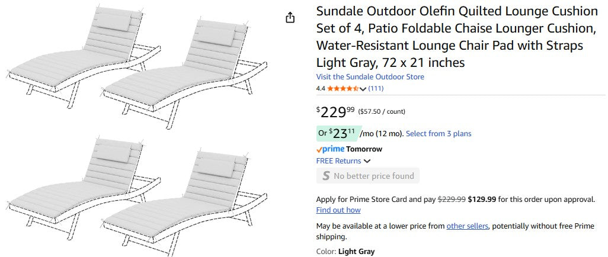Click the Sundale lounge cushion product title
This screenshot has height=257, width=608.
457,37
